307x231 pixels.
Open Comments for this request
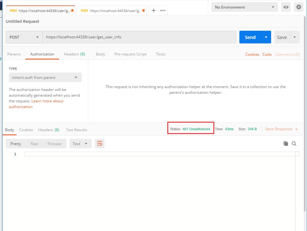tap(287, 54)
